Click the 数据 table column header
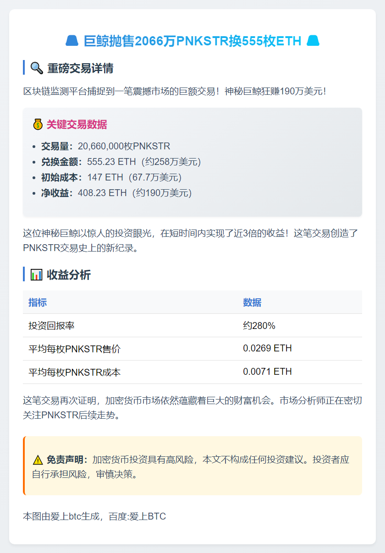 point(252,302)
